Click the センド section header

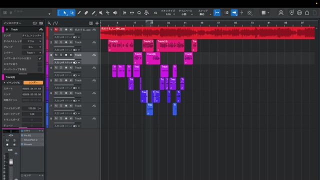click(x=32, y=175)
